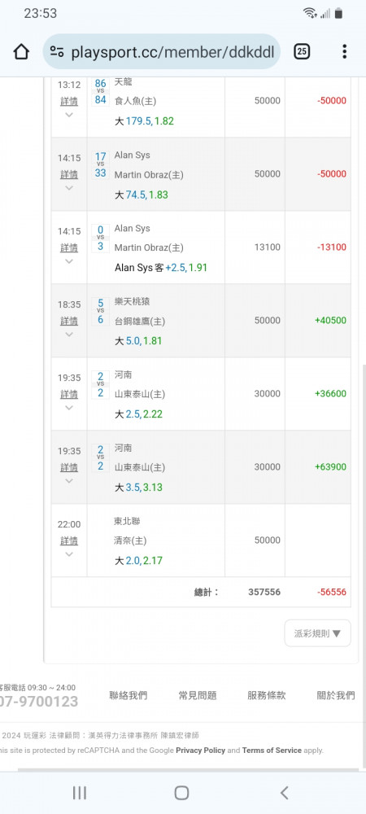Viewport: 366px width, 814px height.
Task: Expand the 派彩規則 dropdown
Action: [x=317, y=632]
